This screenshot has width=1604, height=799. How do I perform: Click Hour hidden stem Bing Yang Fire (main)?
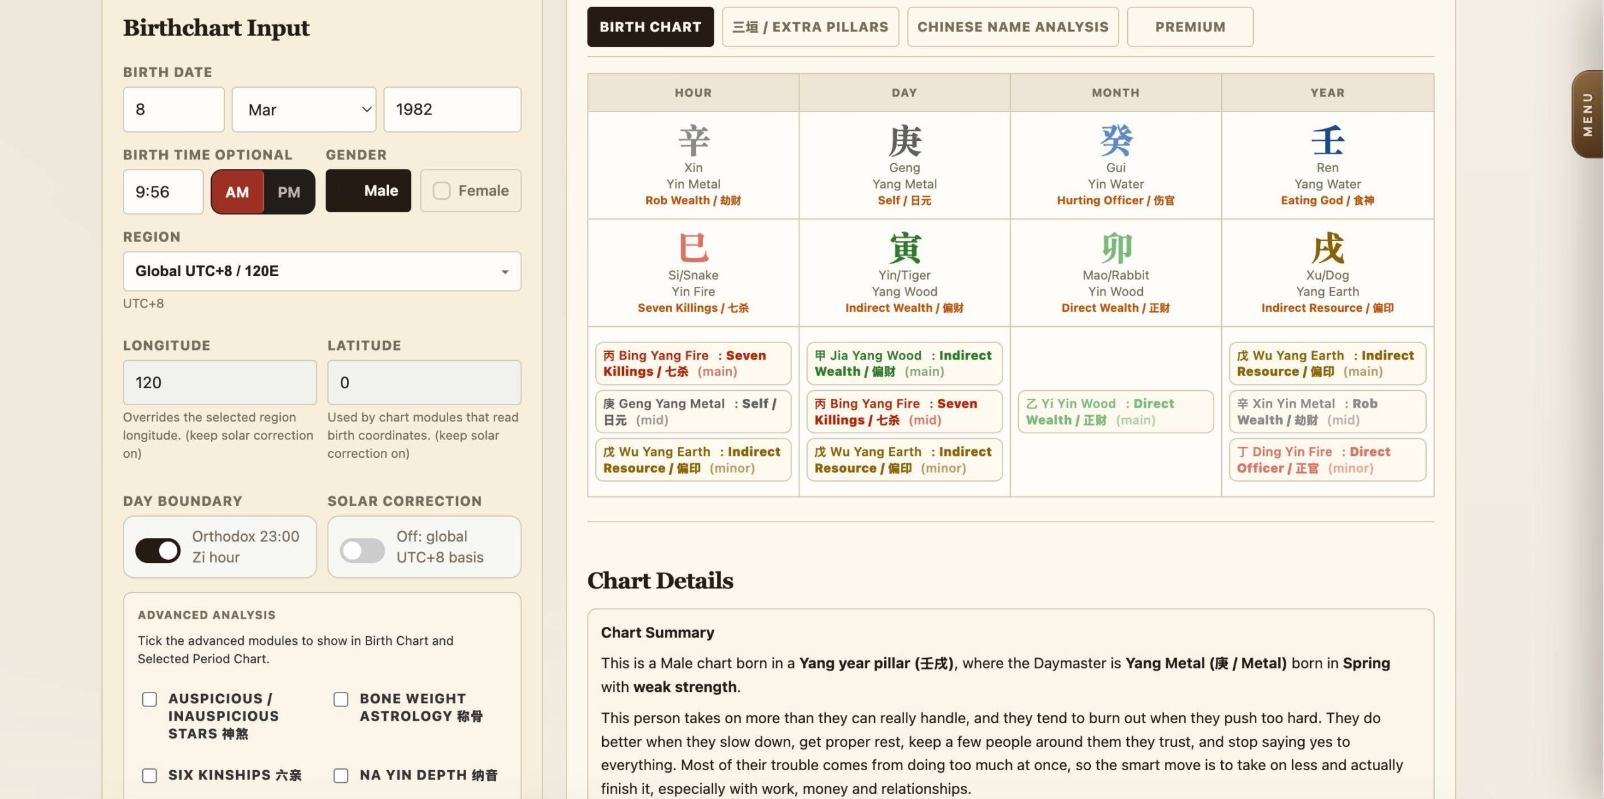pyautogui.click(x=693, y=363)
